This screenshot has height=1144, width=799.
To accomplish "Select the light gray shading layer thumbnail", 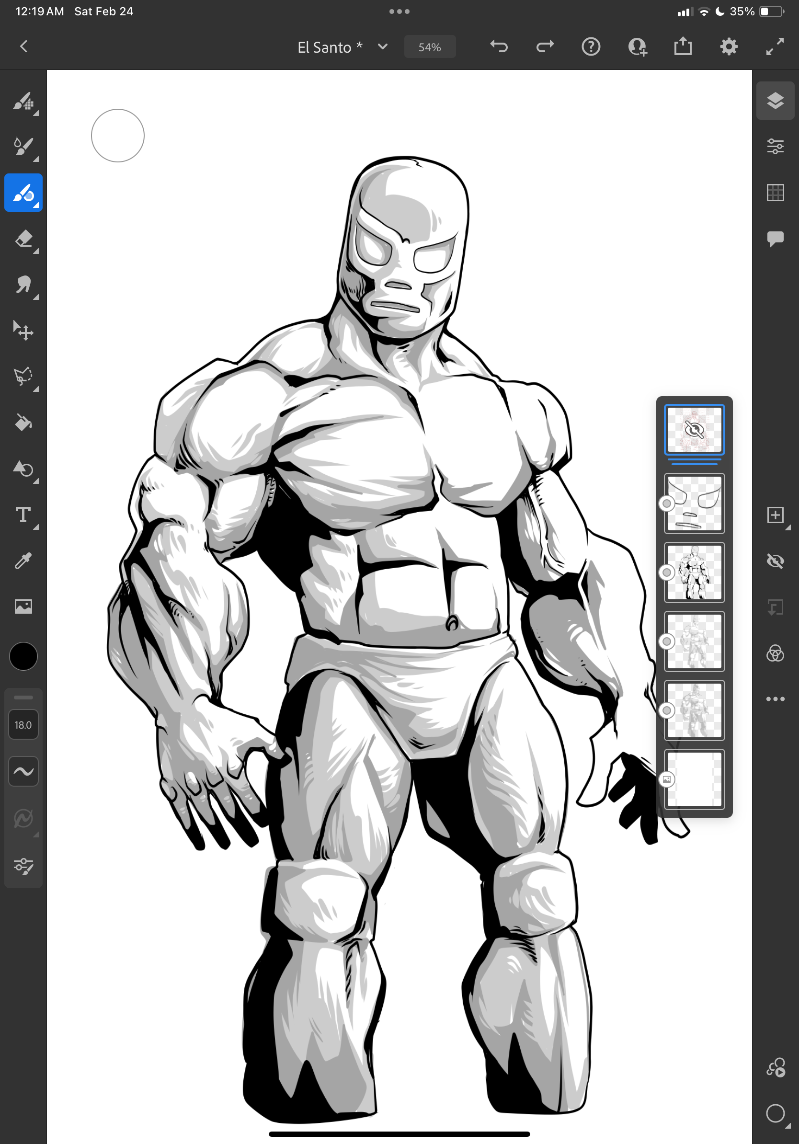I will pyautogui.click(x=694, y=641).
